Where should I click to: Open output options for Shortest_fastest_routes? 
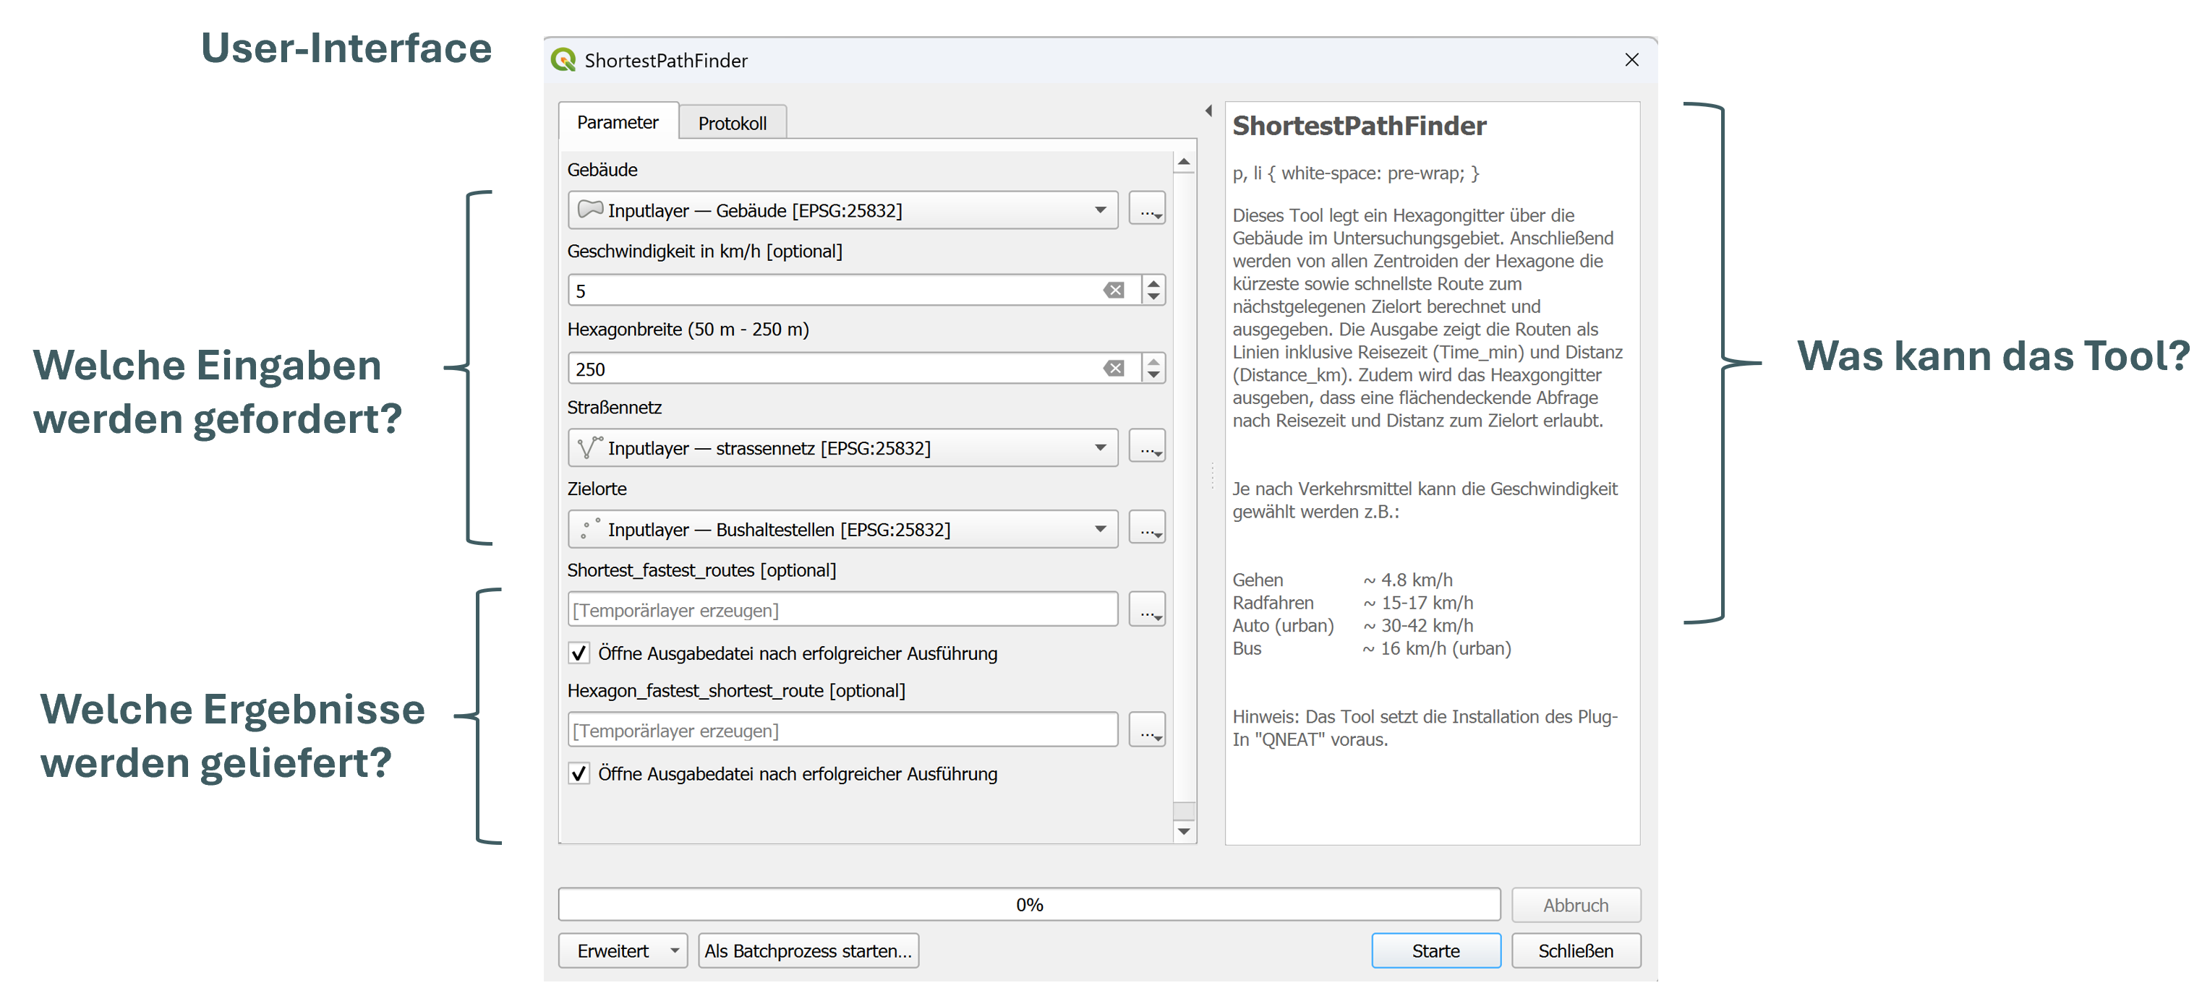[x=1146, y=610]
